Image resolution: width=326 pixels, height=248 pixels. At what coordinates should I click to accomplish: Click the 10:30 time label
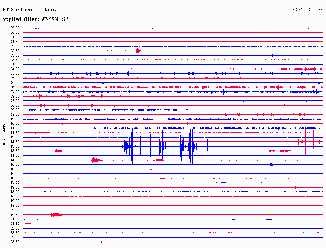coord(15,124)
